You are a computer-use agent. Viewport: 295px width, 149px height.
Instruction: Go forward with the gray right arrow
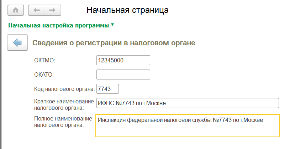click(52, 10)
